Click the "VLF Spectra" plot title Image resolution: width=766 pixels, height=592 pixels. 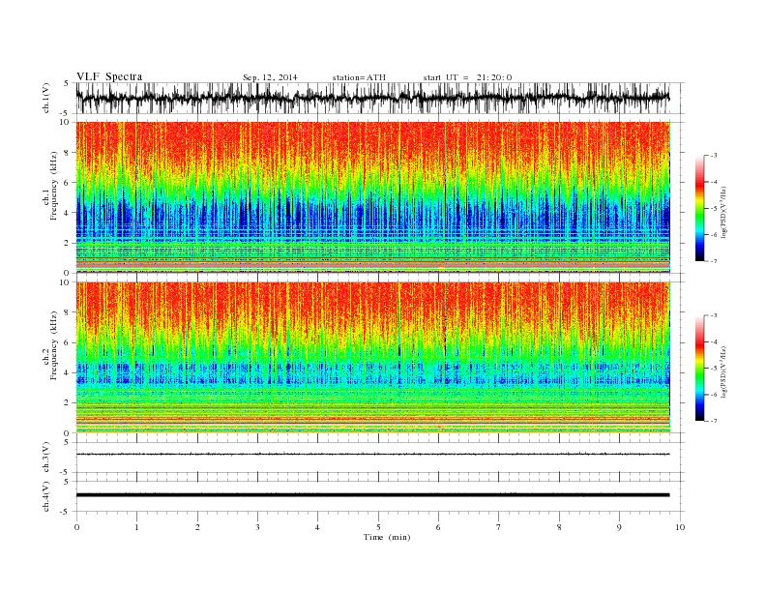pos(109,76)
